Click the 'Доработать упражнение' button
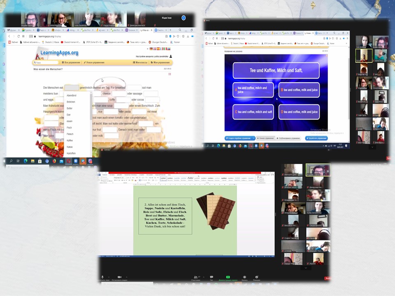Image resolution: width=395 pixels, height=296 pixels. [x=316, y=138]
